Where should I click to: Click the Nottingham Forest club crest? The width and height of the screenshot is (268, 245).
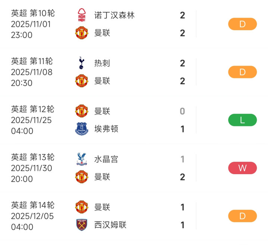(x=82, y=15)
